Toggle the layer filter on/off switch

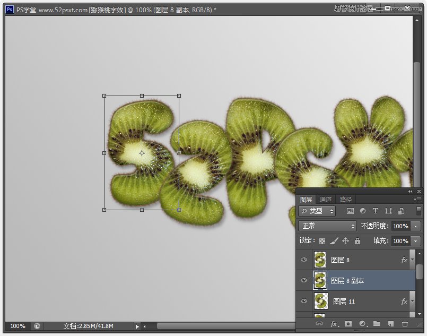point(419,211)
